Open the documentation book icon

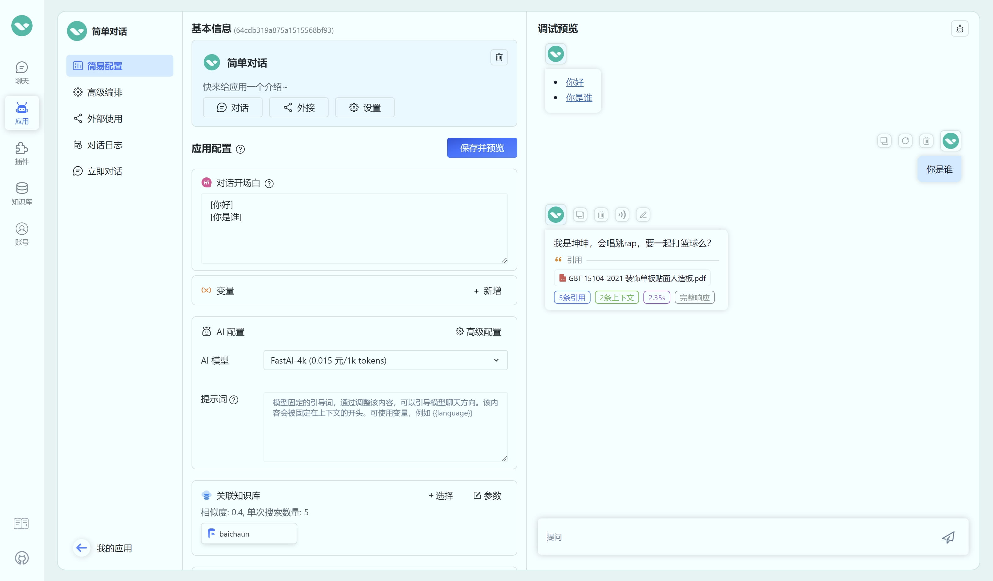pyautogui.click(x=21, y=523)
